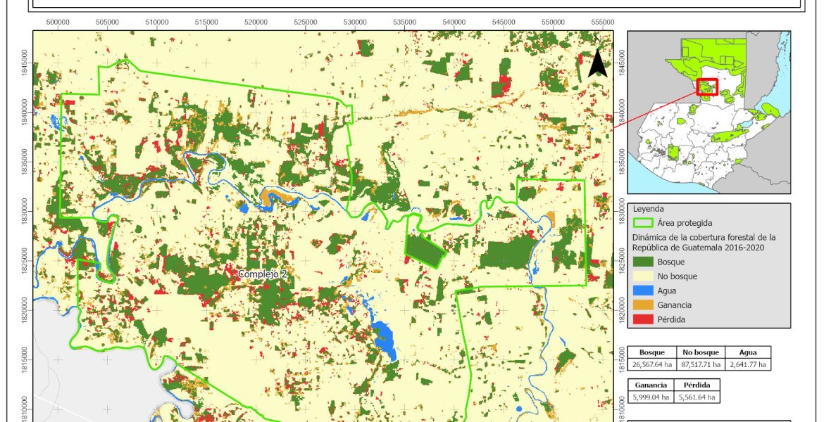Select the Agua blue legend swatch
Screen dimensions: 824x422
pyautogui.click(x=642, y=290)
